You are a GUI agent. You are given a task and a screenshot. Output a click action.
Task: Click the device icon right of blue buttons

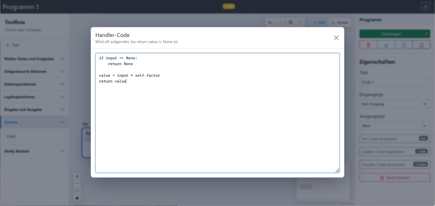tap(421, 45)
